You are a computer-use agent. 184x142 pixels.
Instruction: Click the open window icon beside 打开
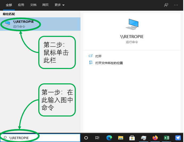pos(91,56)
